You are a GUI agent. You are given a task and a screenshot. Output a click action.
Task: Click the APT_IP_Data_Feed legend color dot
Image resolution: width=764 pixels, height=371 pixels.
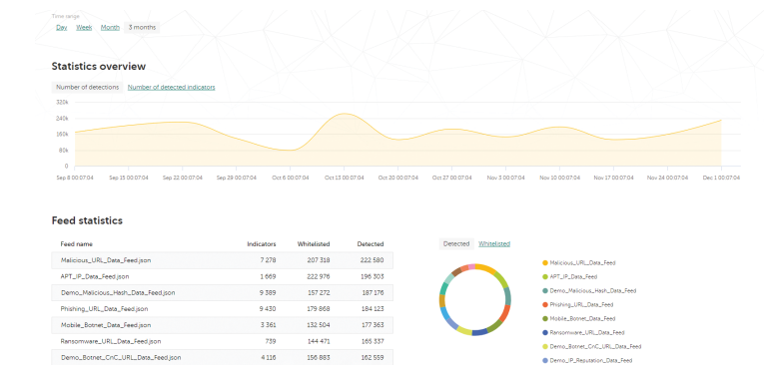544,276
